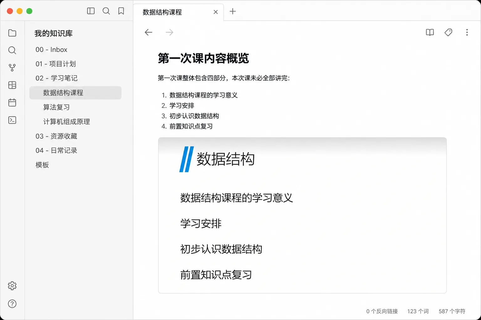Open search in the left ribbon
The height and width of the screenshot is (320, 481).
point(12,50)
